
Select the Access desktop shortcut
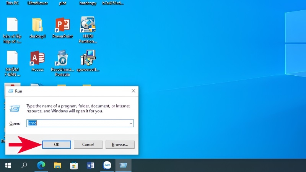click(x=37, y=61)
